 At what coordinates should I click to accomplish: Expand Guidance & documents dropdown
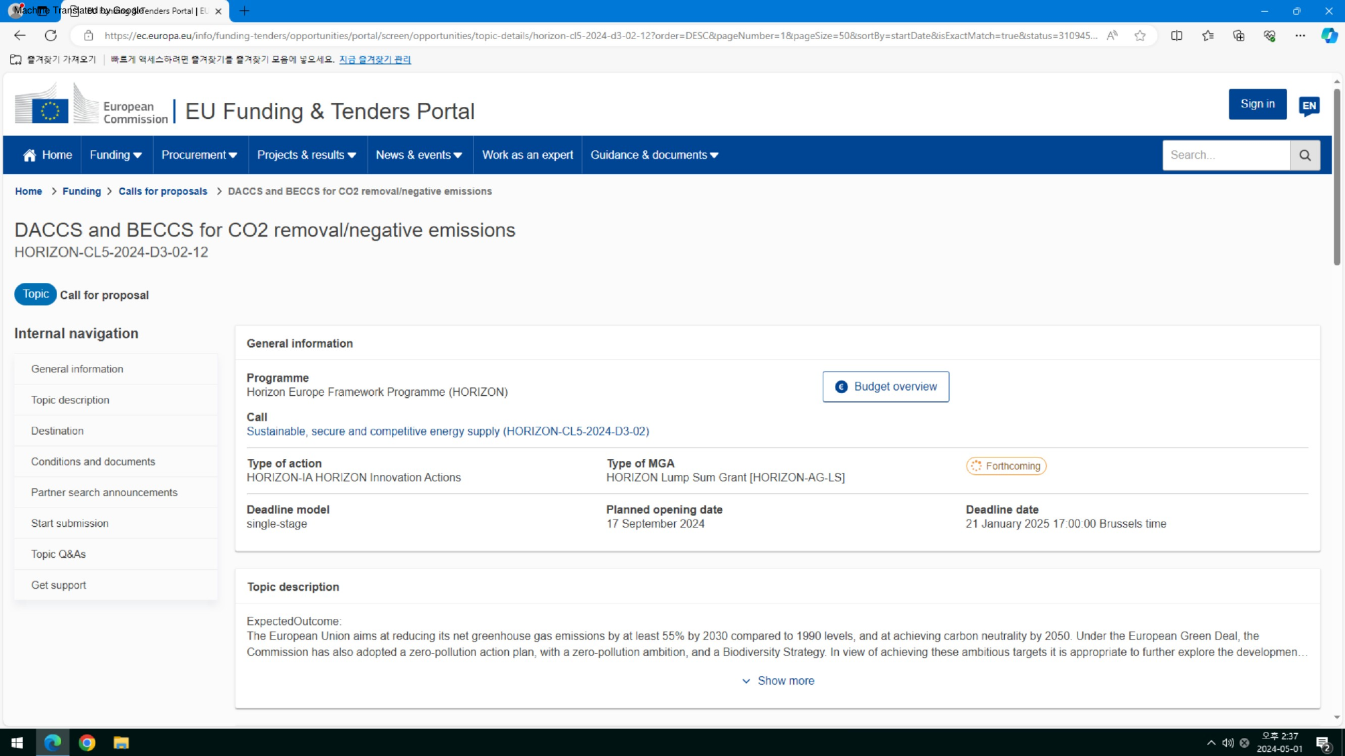click(x=654, y=155)
